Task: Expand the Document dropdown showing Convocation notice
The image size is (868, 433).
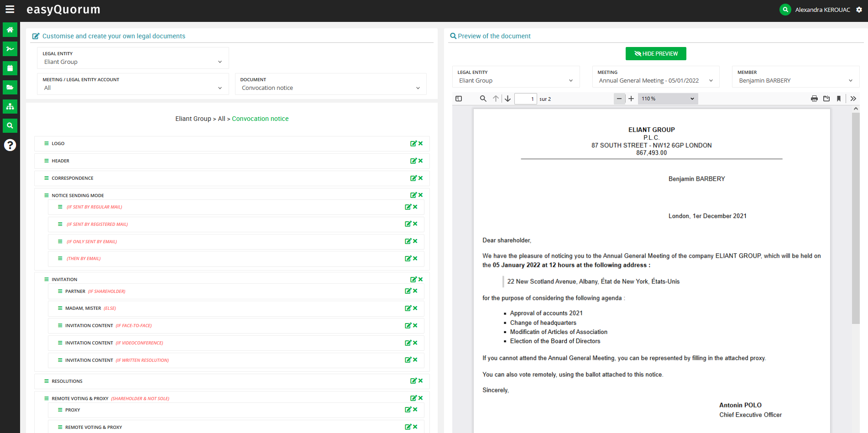Action: 330,88
